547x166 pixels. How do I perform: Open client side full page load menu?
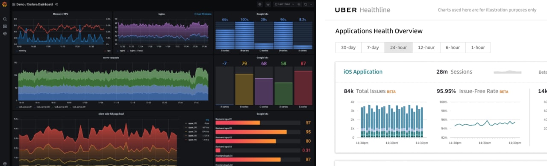111,114
